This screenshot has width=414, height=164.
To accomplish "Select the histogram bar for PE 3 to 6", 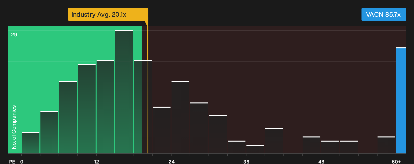I will pyautogui.click(x=49, y=132).
